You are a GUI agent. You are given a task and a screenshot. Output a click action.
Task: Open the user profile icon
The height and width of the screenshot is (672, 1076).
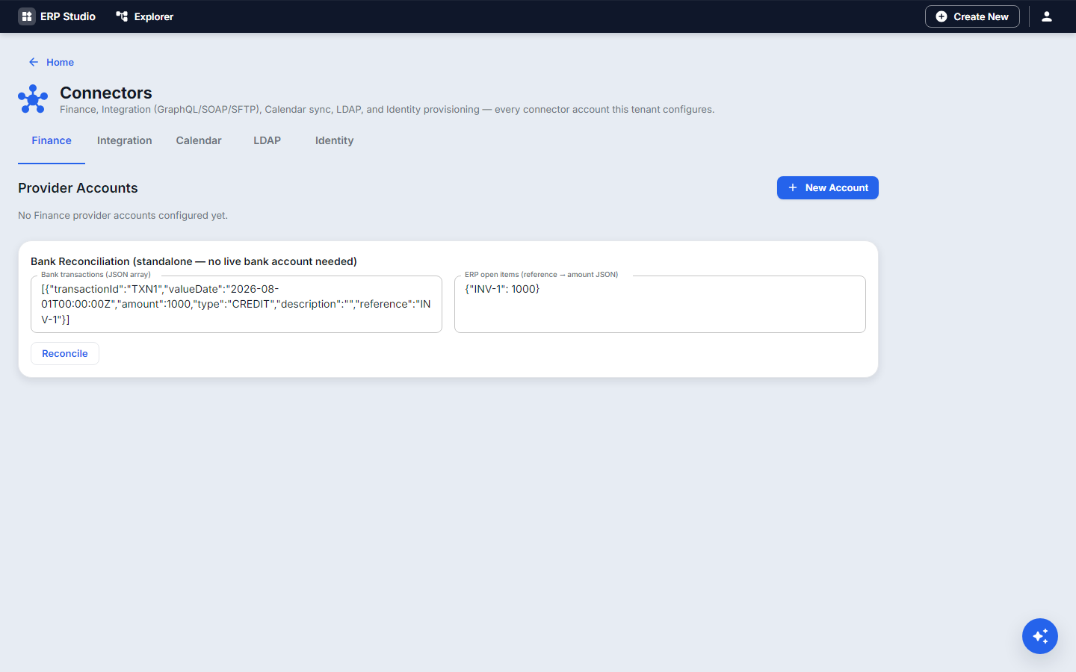click(1047, 16)
